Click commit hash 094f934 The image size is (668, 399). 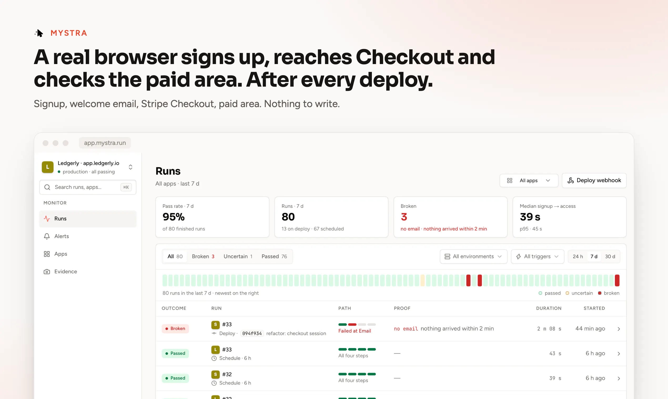click(252, 333)
